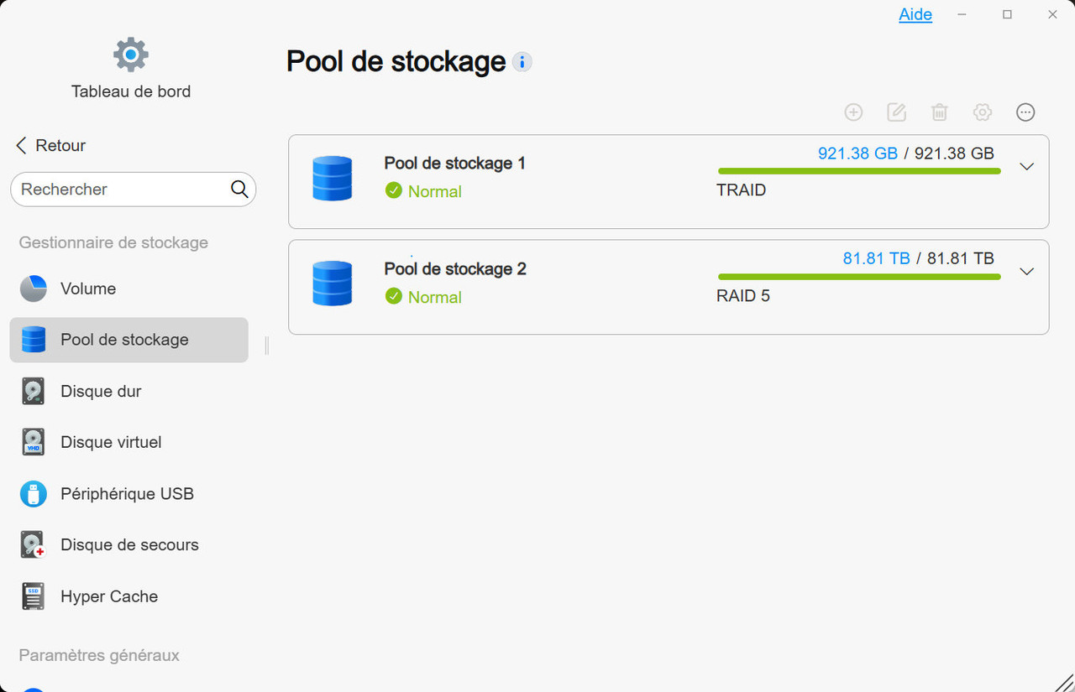Click the delete pool trash icon
Viewport: 1075px width, 692px height.
940,112
